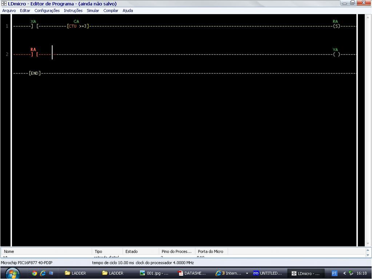Image resolution: width=372 pixels, height=279 pixels.
Task: Open the Editar menu
Action: pos(25,11)
